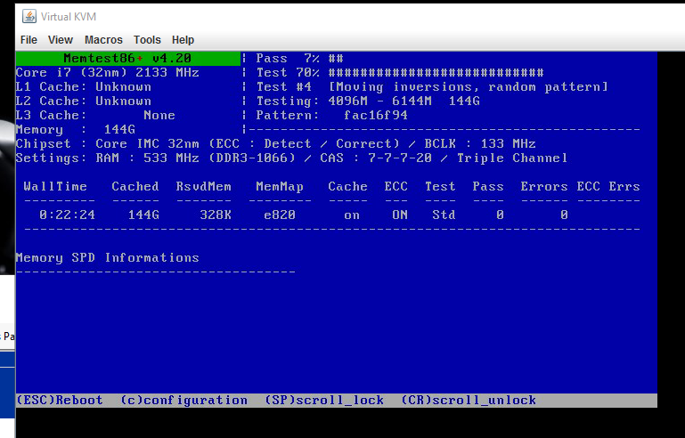This screenshot has height=438, width=685.
Task: Click the WallTime column header
Action: click(55, 186)
